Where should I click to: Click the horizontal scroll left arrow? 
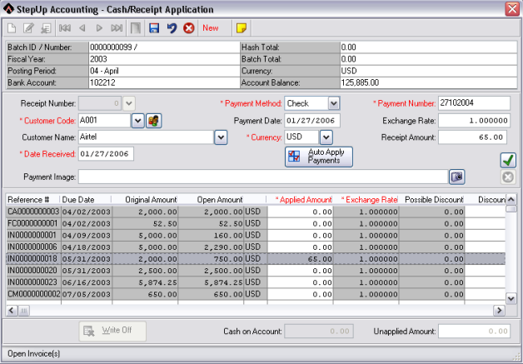[12, 311]
